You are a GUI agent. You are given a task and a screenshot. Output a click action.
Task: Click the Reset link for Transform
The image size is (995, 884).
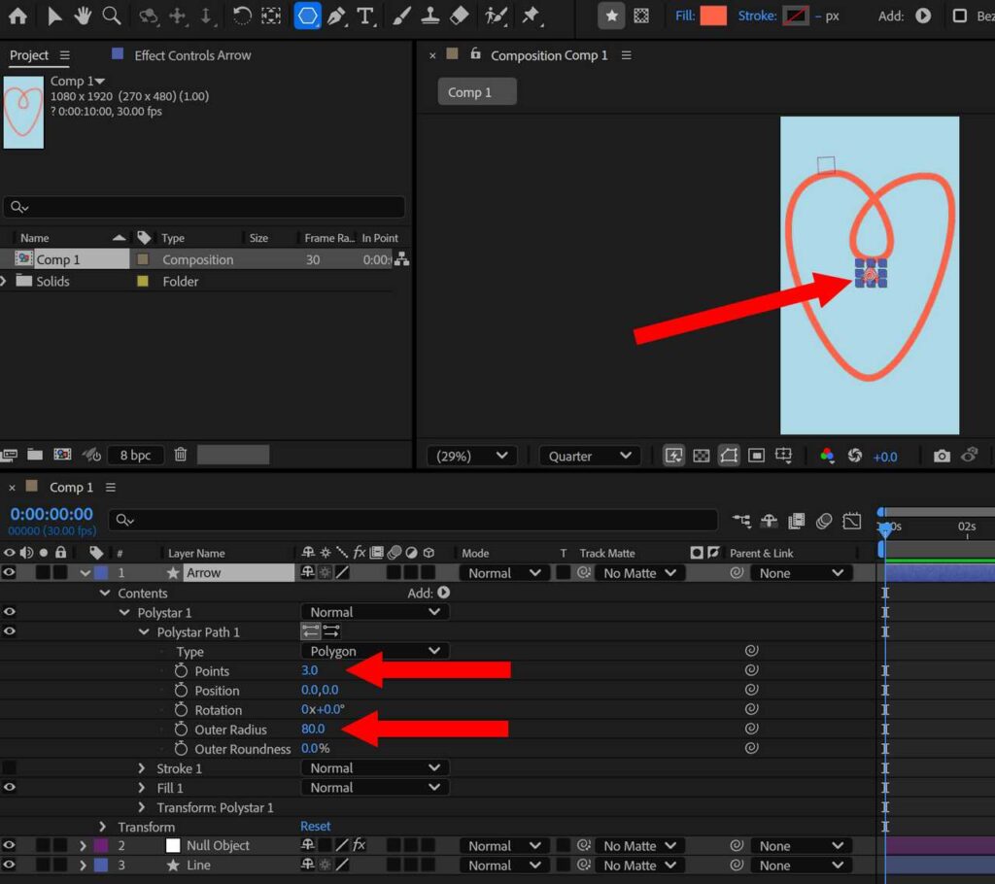point(316,827)
